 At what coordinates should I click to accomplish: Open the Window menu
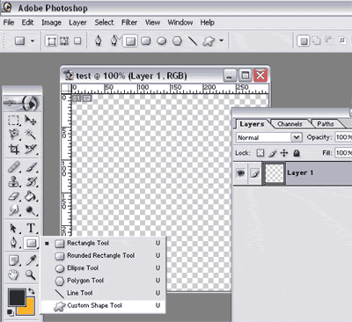pyautogui.click(x=180, y=23)
